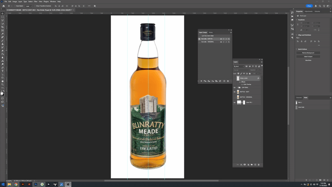Hide the Color Fill 1 layer

tap(234, 102)
